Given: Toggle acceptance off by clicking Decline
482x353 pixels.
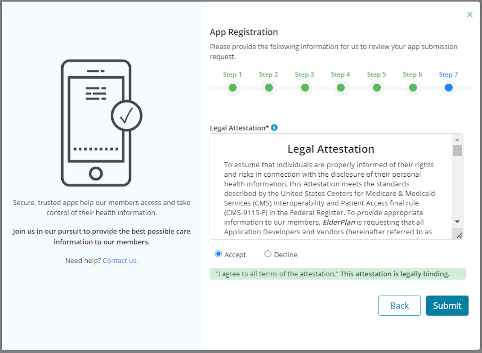Looking at the screenshot, I should (268, 254).
